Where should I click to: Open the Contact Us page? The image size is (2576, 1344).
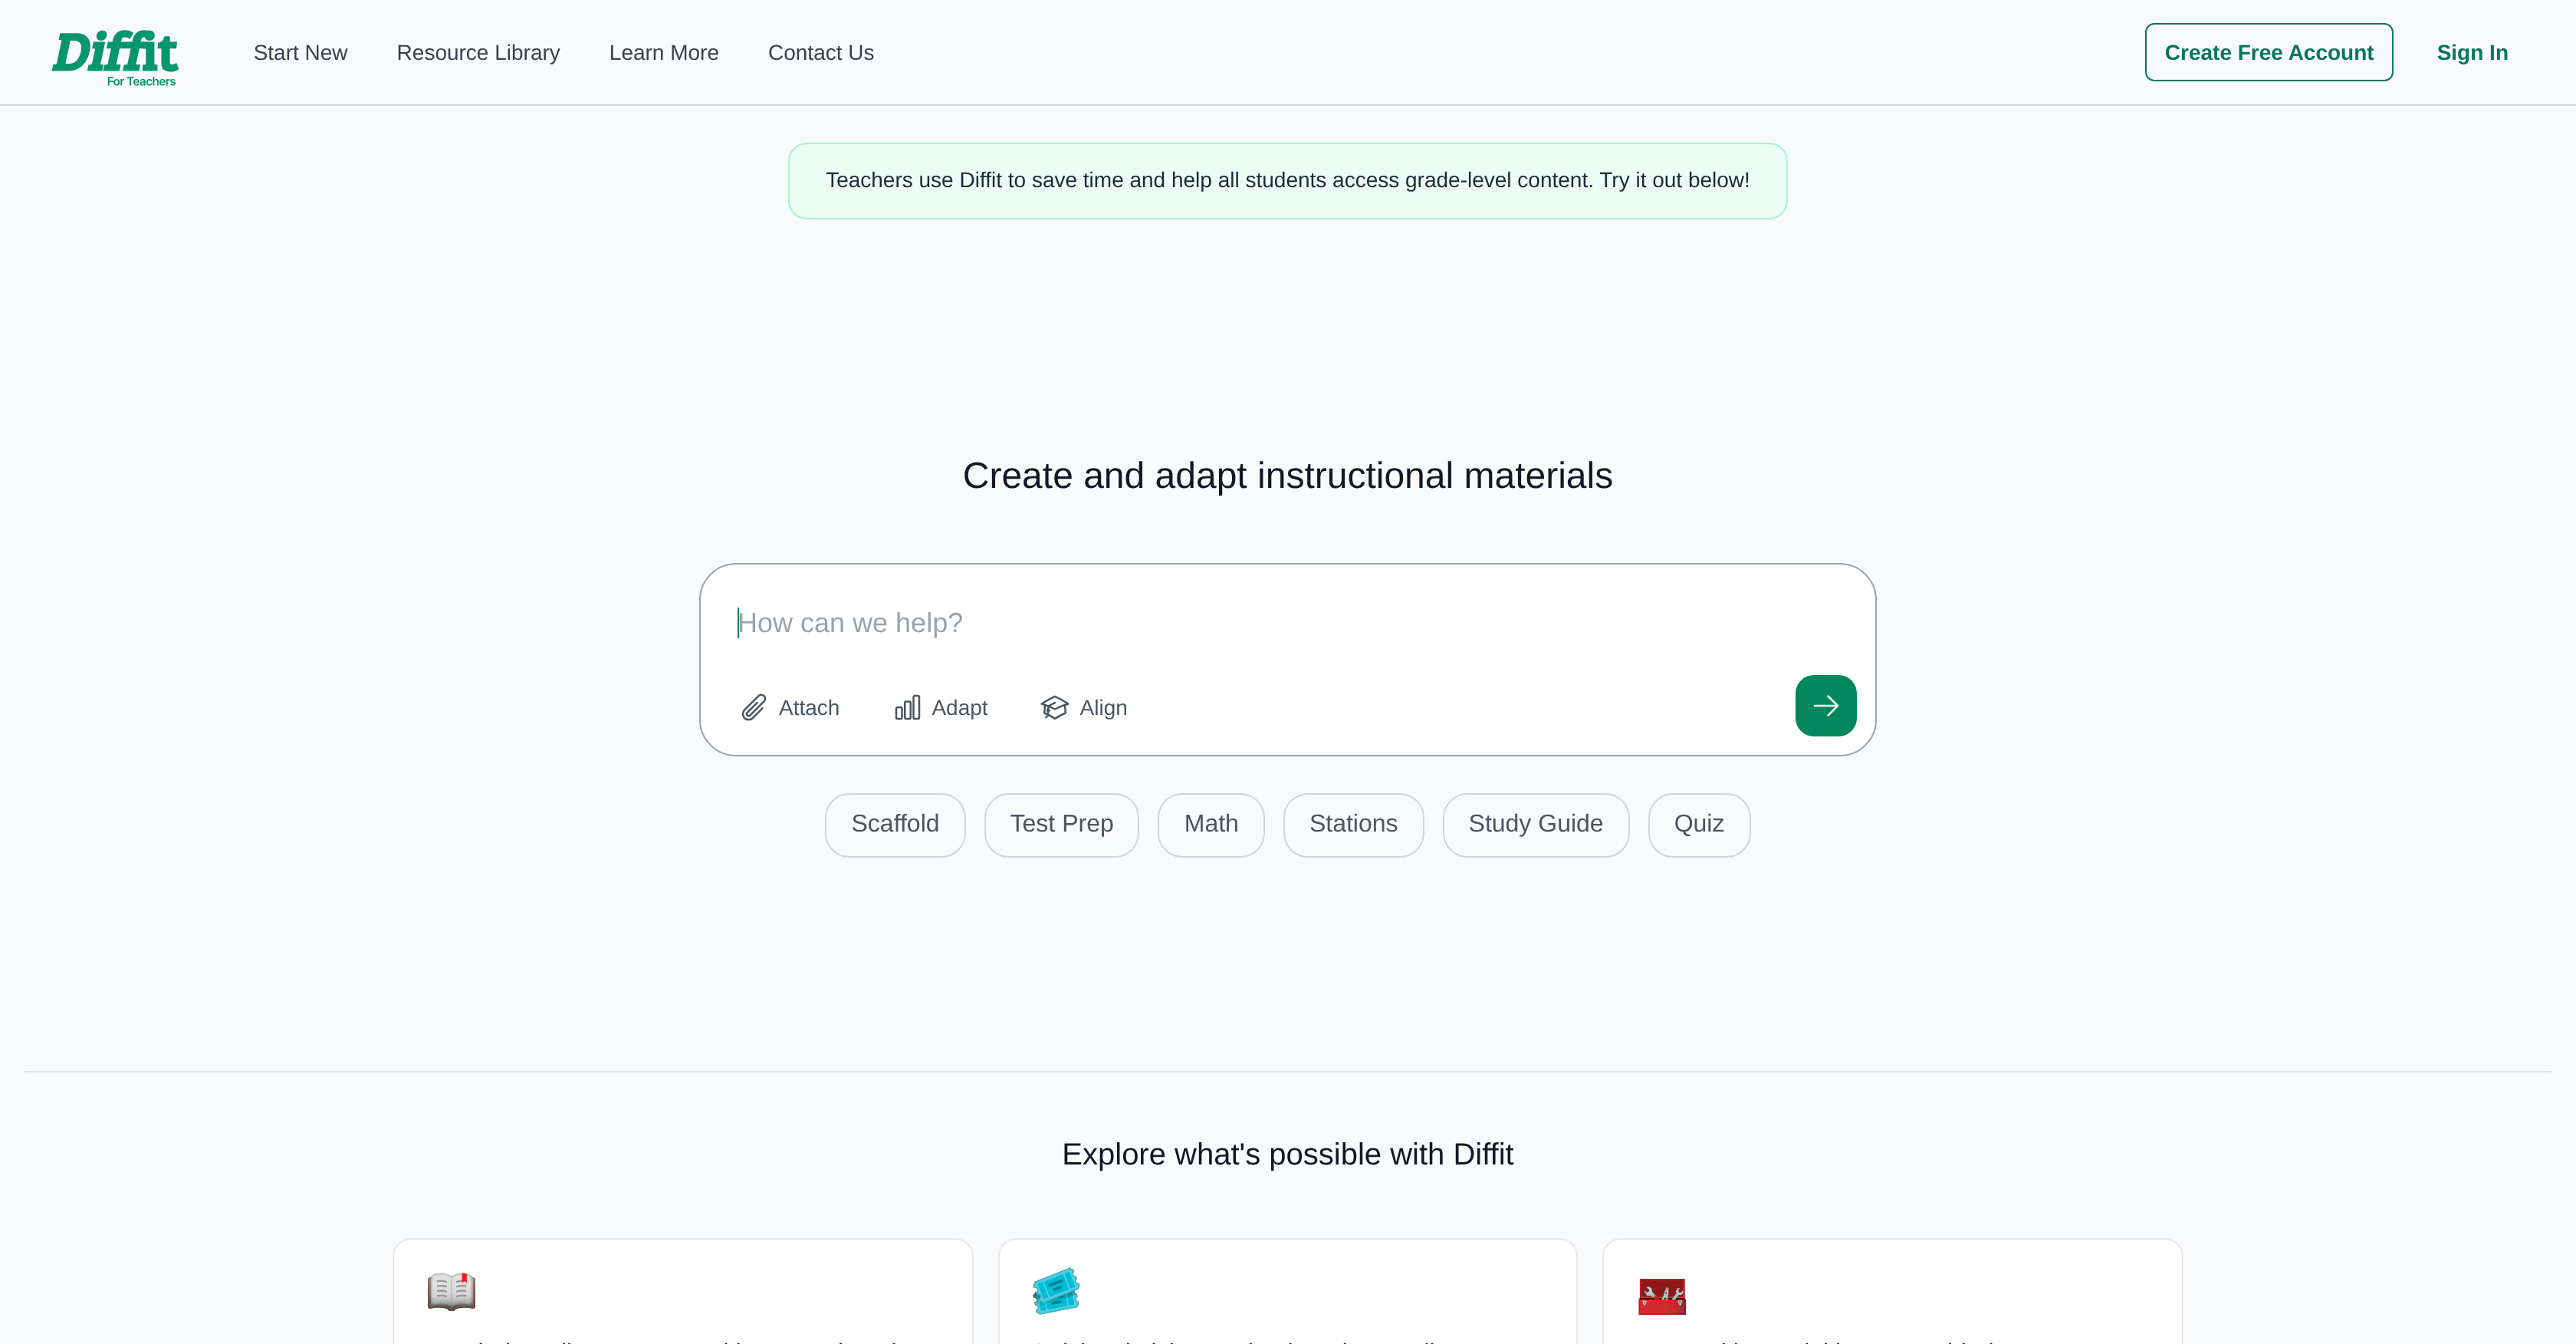click(821, 53)
